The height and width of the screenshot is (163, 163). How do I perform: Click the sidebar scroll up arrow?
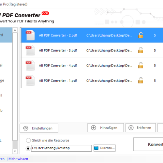[15, 30]
